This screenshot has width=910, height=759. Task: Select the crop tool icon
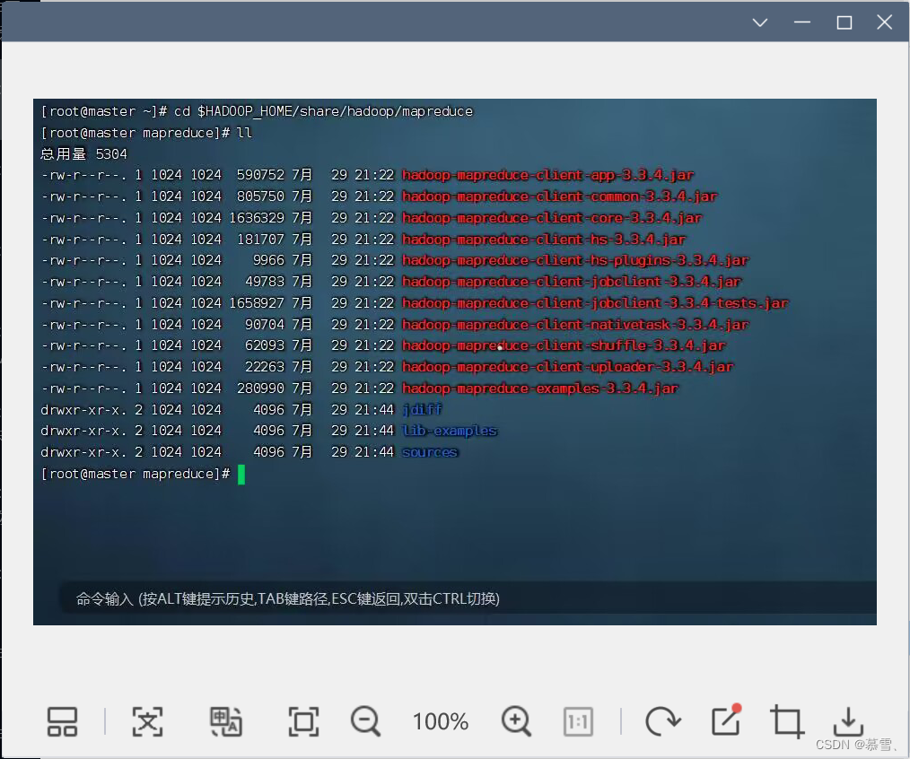click(786, 721)
